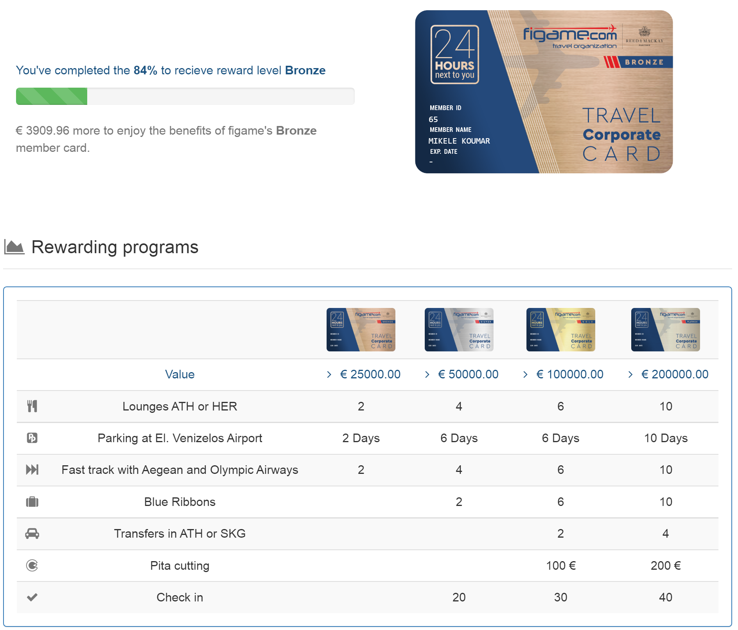Click the 10 Days parking cell
The width and height of the screenshot is (738, 630).
(x=666, y=438)
